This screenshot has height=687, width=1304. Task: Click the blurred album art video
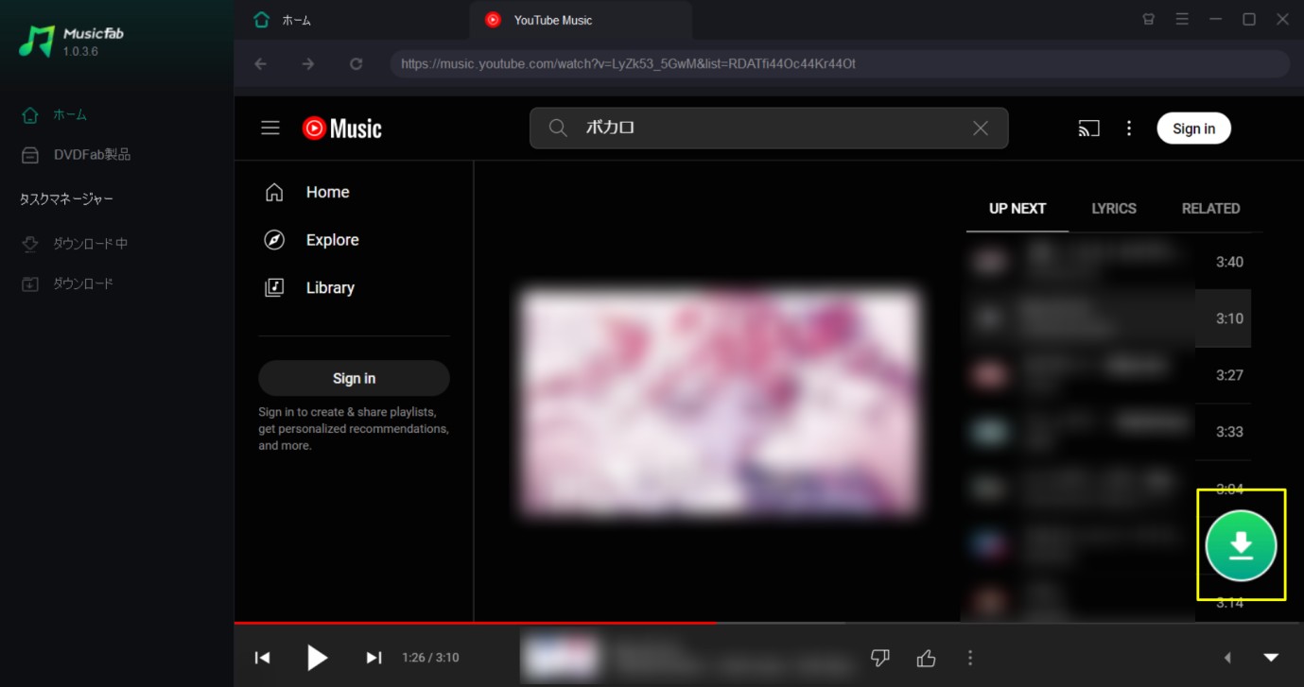click(720, 403)
